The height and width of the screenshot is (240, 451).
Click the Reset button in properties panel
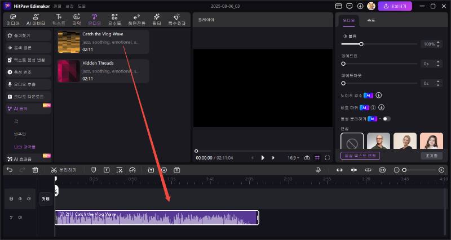[x=431, y=156]
